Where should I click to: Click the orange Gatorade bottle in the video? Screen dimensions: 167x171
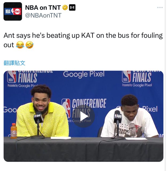click(14, 131)
